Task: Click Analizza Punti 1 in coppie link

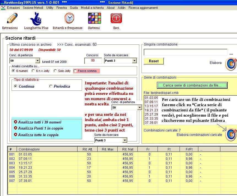Action: tap(41, 128)
